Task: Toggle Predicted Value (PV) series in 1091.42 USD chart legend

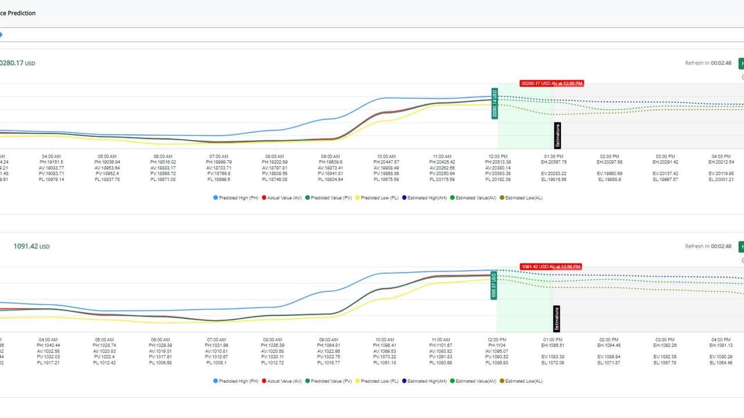Action: point(328,381)
